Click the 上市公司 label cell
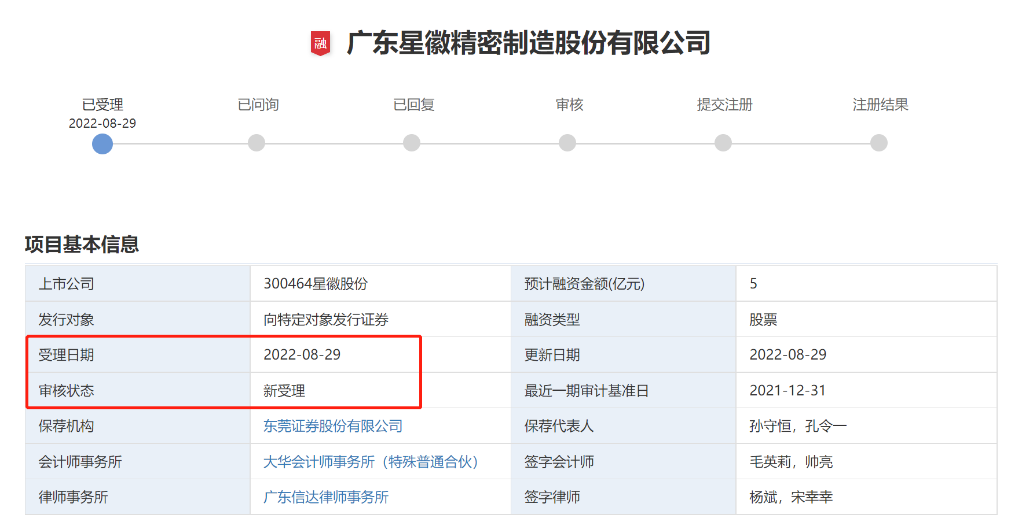1022x522 pixels. [138, 284]
